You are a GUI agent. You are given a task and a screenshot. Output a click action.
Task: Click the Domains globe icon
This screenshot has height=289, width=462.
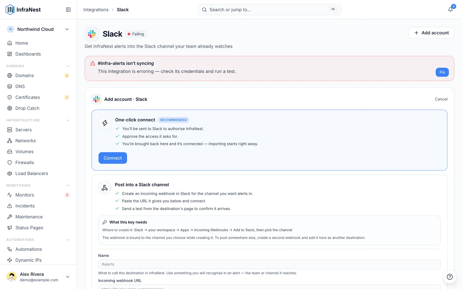(x=10, y=75)
